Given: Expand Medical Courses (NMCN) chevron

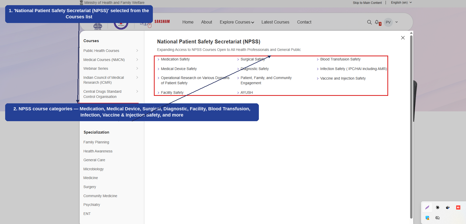Looking at the screenshot, I should pos(137,59).
